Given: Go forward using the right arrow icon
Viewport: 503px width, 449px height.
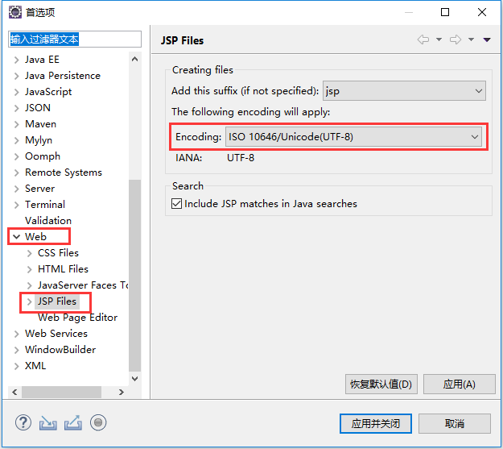Looking at the screenshot, I should (x=456, y=39).
